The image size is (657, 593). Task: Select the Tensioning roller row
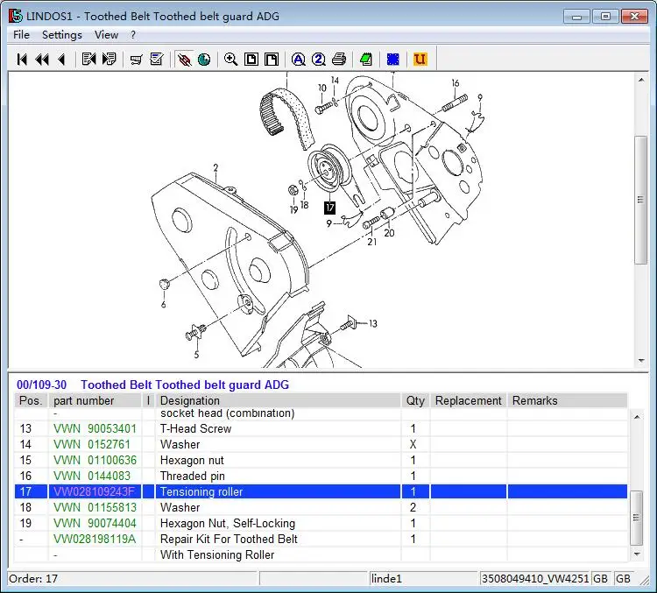pyautogui.click(x=201, y=491)
